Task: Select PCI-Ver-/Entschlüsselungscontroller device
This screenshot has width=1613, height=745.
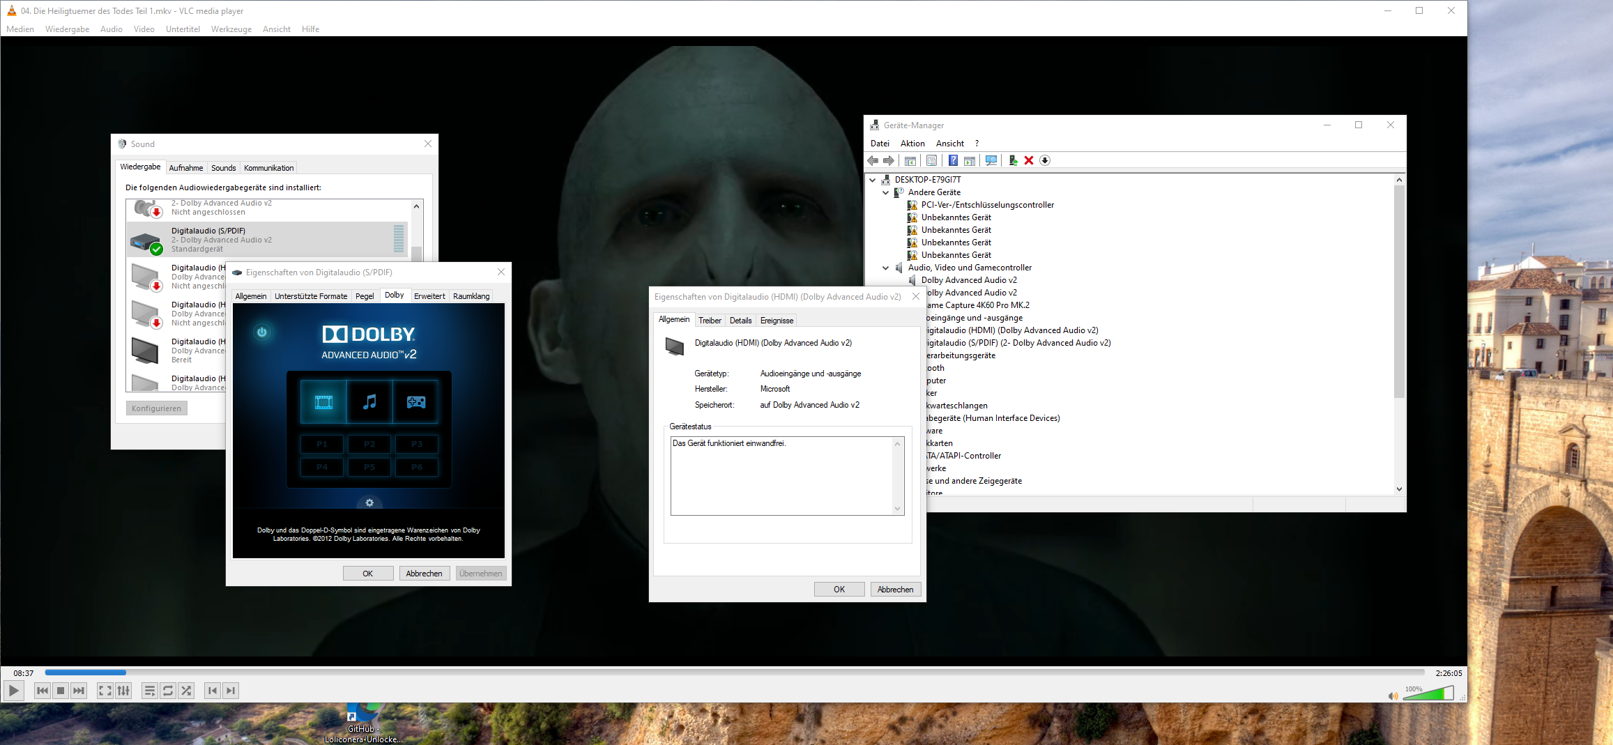Action: 987,205
